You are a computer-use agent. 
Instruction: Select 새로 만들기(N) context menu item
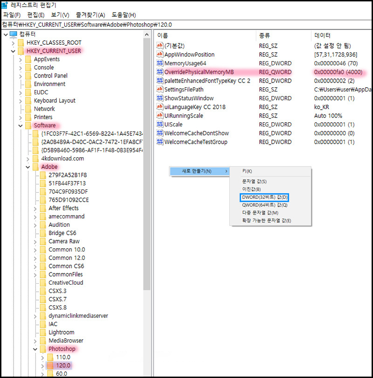tap(200, 171)
